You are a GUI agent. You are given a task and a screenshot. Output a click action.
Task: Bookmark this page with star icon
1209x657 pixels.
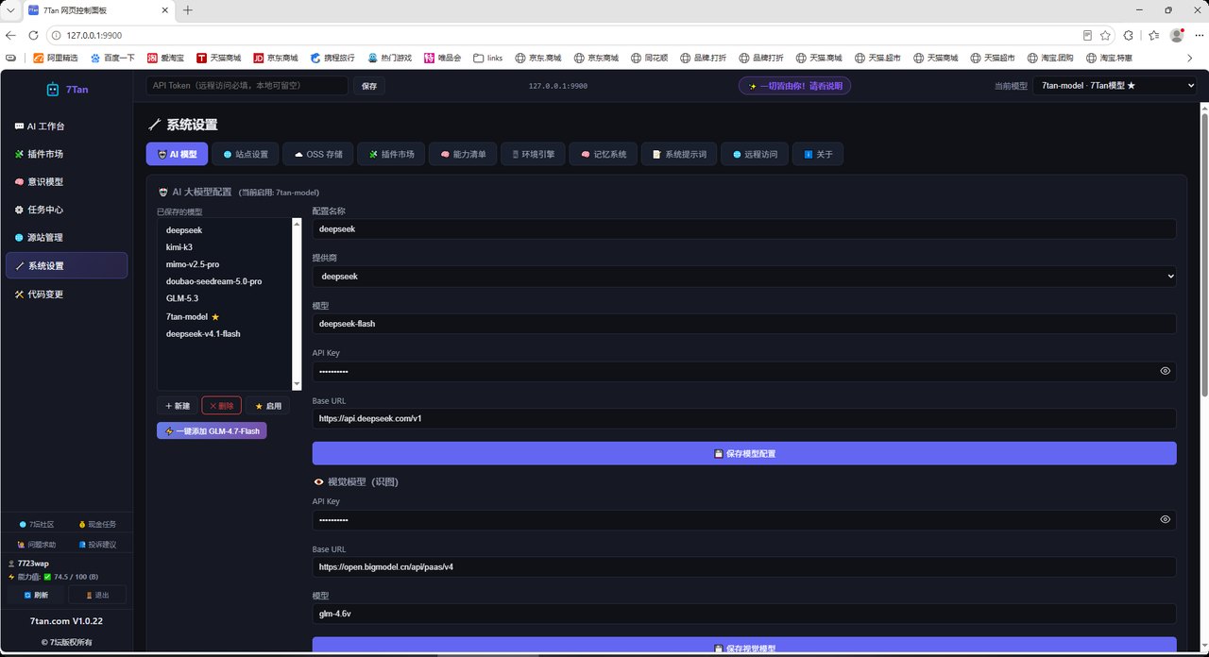[x=1105, y=35]
